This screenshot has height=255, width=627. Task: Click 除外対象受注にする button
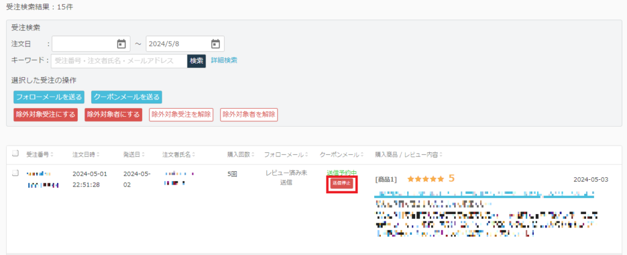46,114
